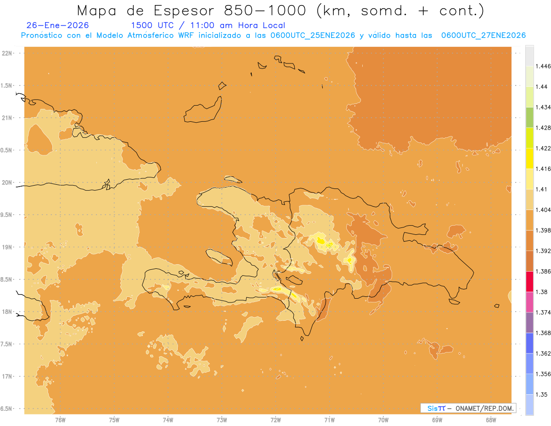Click the bright yellow swatch between 1.422 and 1.416
Viewport: 551px width, 426px height.
[529, 159]
